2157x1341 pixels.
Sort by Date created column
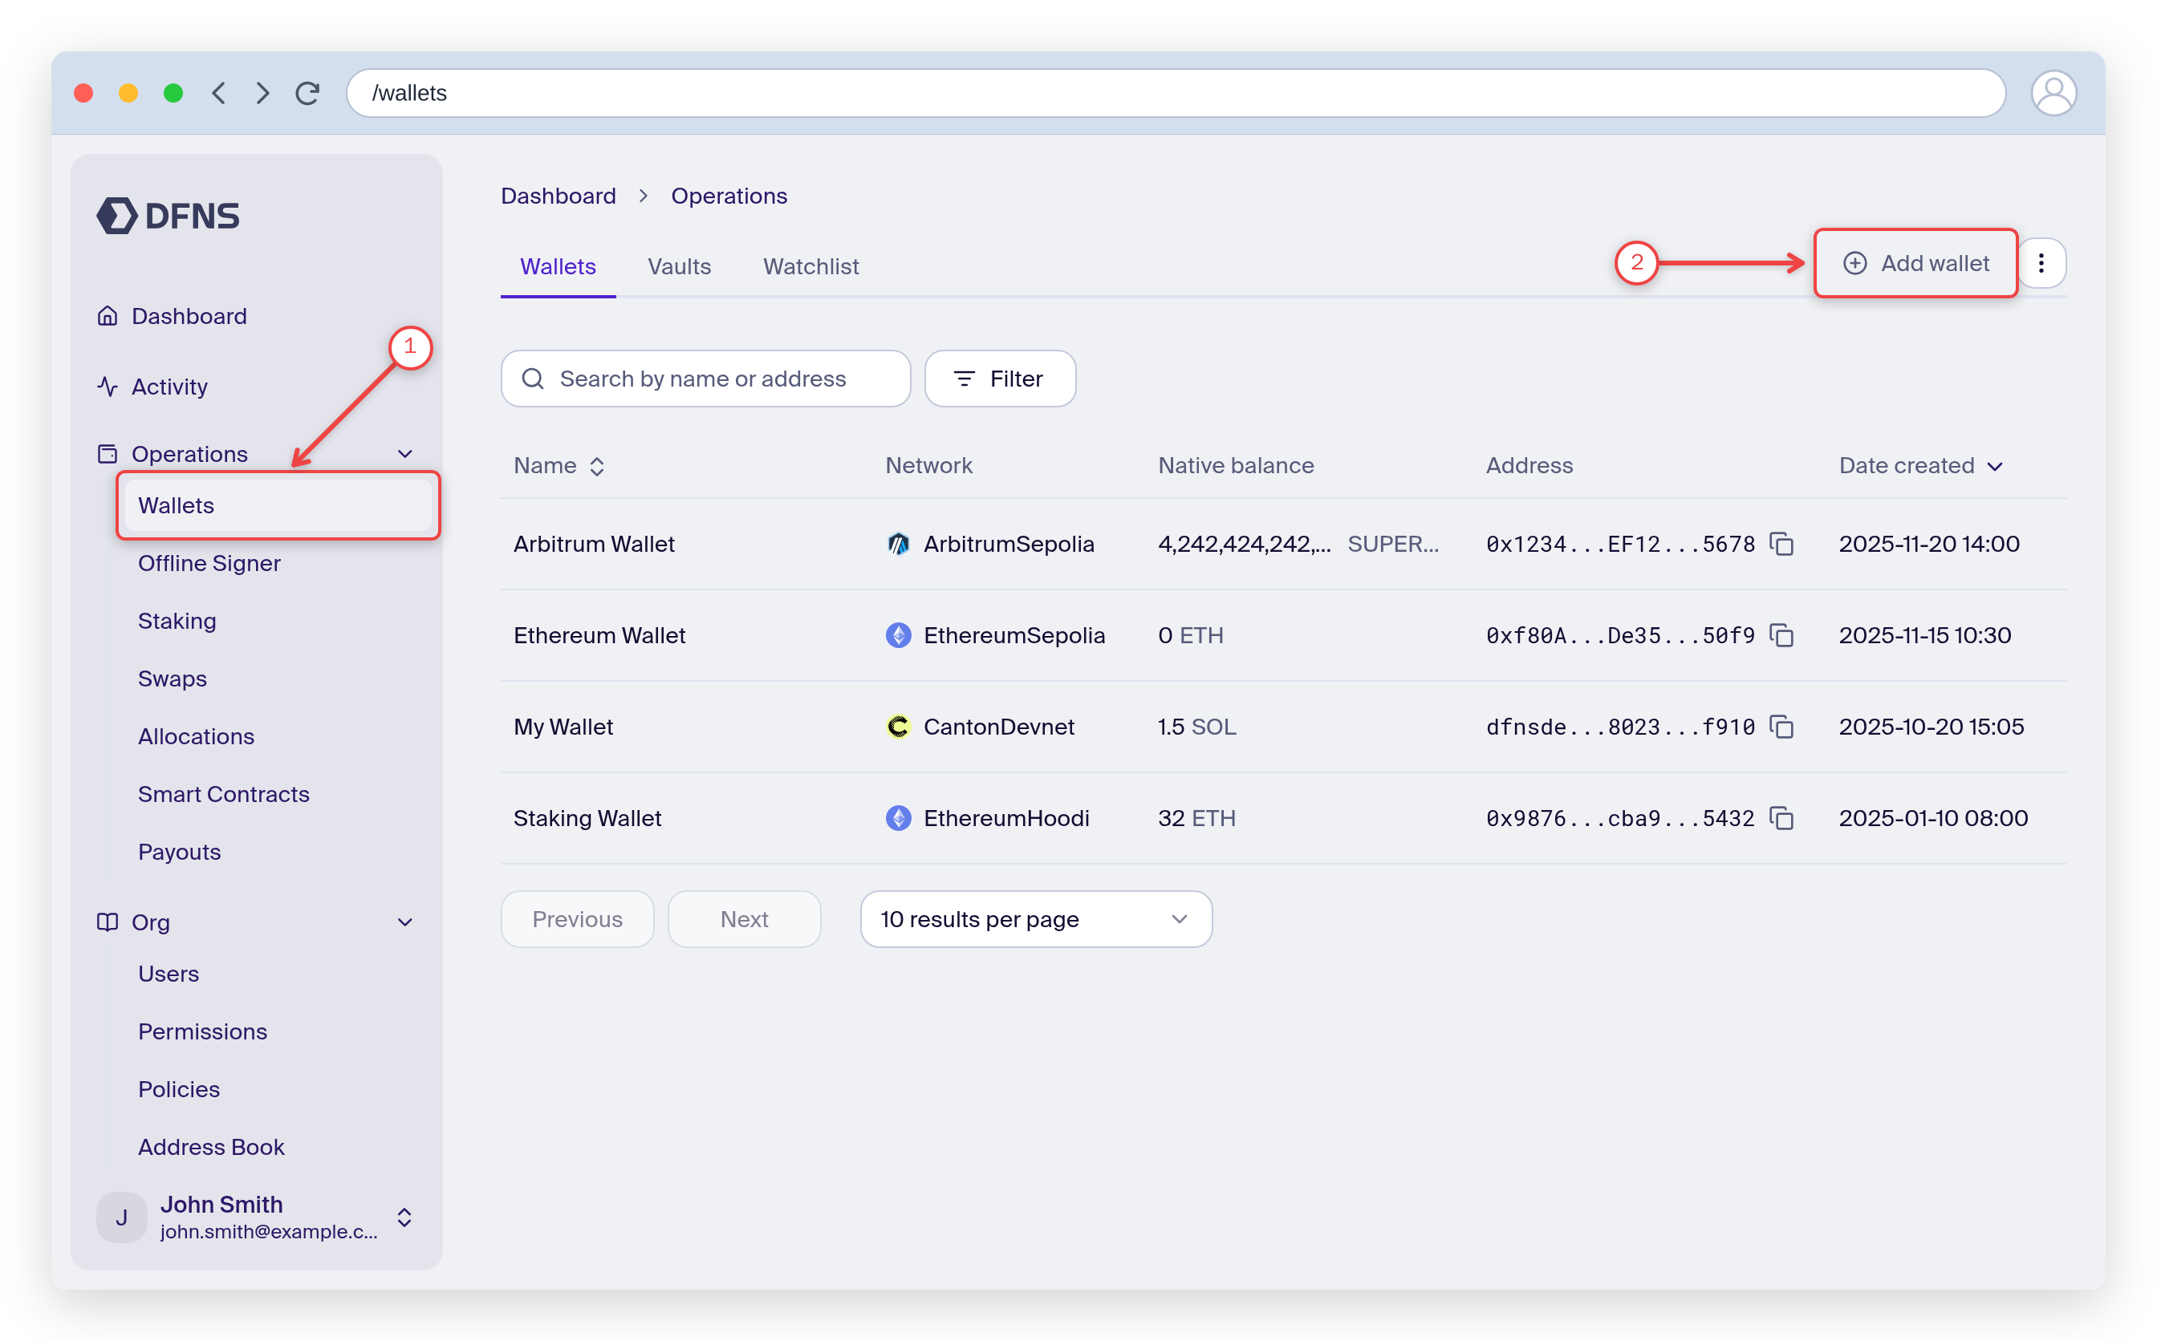click(x=1921, y=466)
